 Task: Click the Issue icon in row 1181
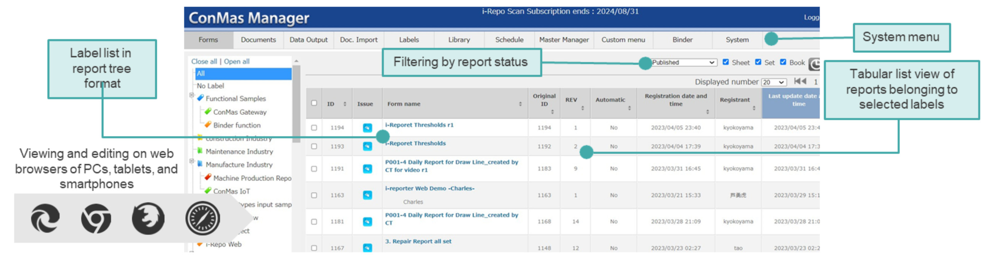point(367,222)
